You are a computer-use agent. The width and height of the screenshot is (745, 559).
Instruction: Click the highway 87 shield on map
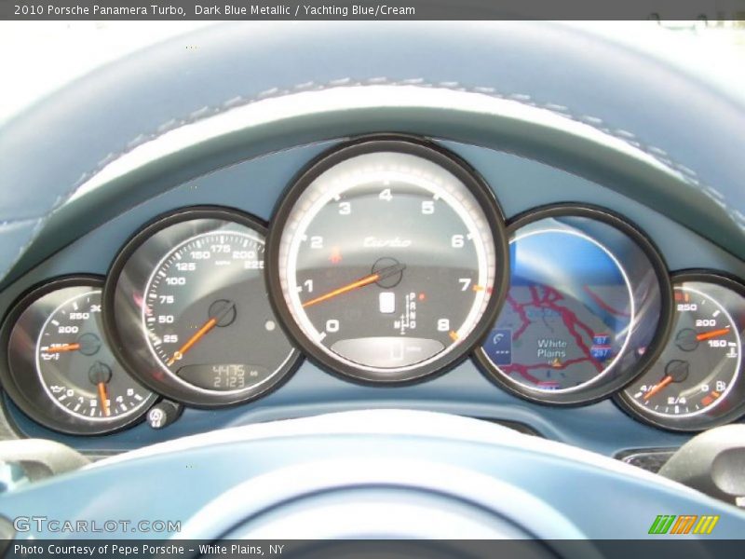point(601,341)
